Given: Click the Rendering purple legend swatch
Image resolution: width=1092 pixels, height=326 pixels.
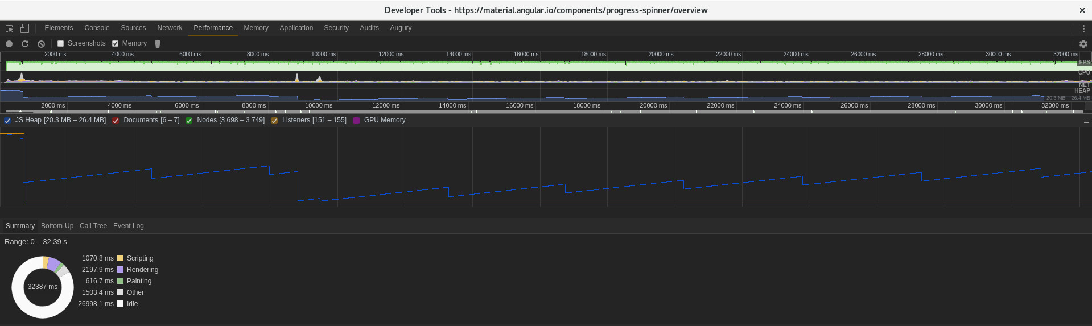Looking at the screenshot, I should [120, 270].
